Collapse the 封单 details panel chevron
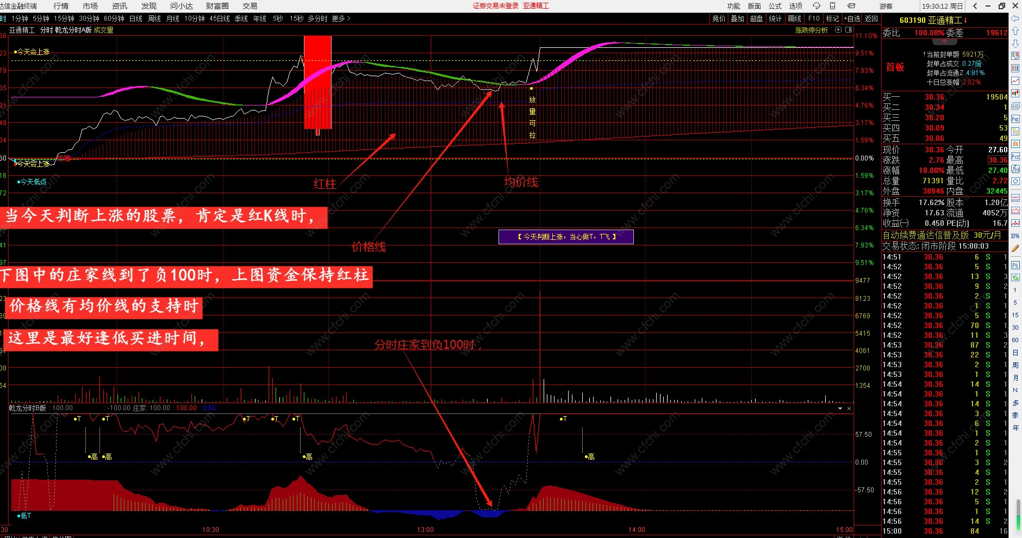The height and width of the screenshot is (538, 1022). click(944, 42)
